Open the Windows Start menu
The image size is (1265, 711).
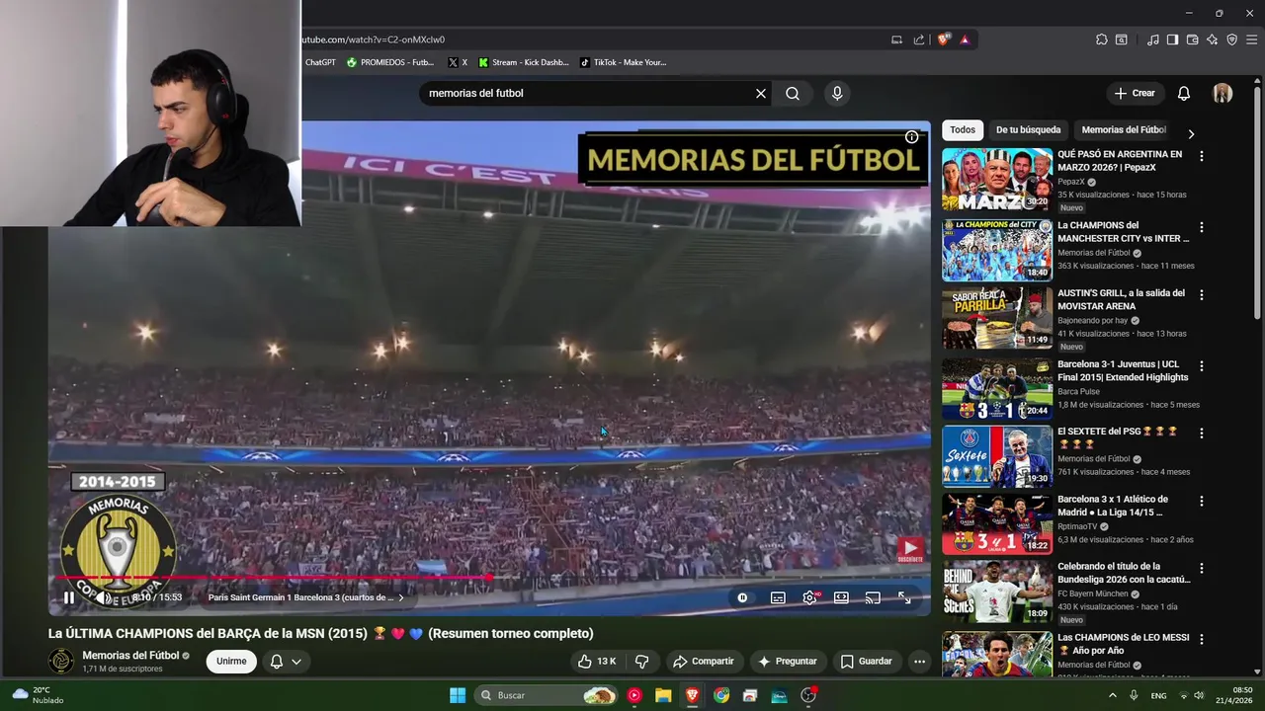(458, 695)
